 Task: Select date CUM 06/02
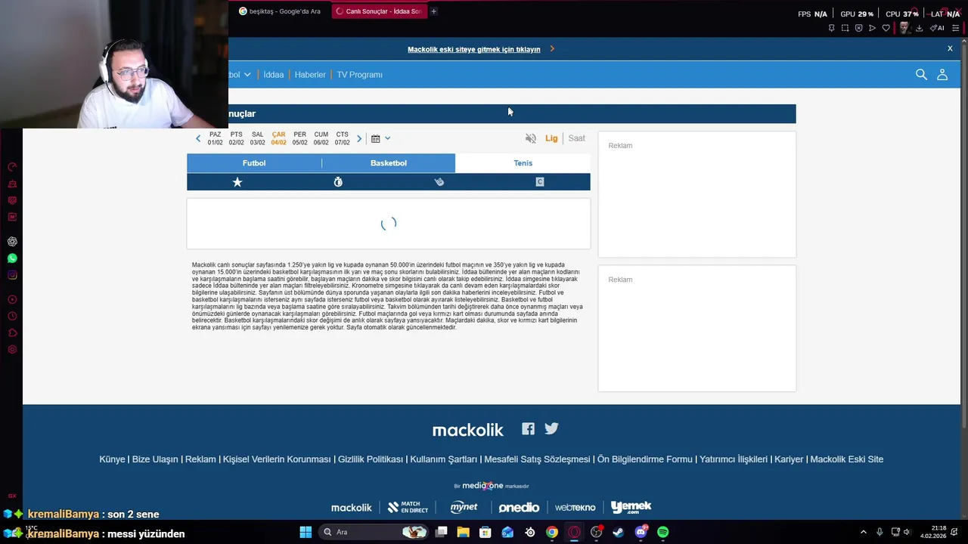pos(321,138)
